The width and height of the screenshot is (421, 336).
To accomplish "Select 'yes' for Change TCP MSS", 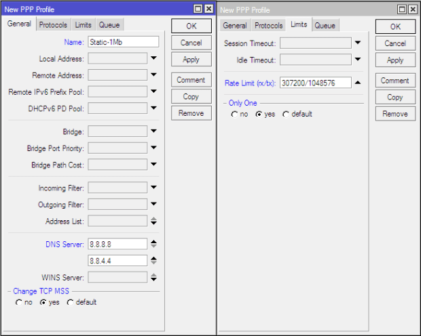I will [x=43, y=303].
